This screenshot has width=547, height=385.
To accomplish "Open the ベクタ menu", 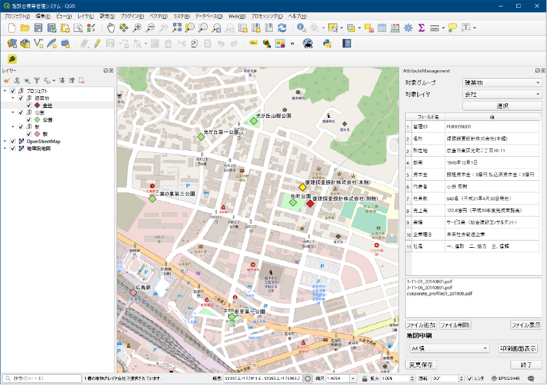I will coord(159,16).
